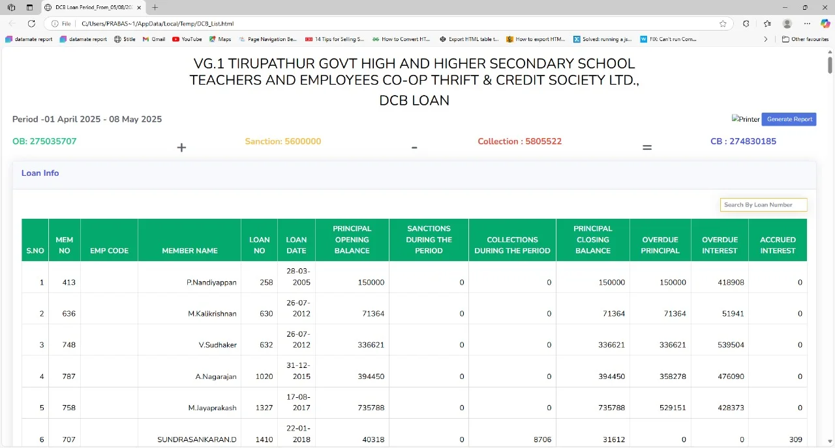835x448 pixels.
Task: Open the browser profile avatar
Action: [787, 23]
